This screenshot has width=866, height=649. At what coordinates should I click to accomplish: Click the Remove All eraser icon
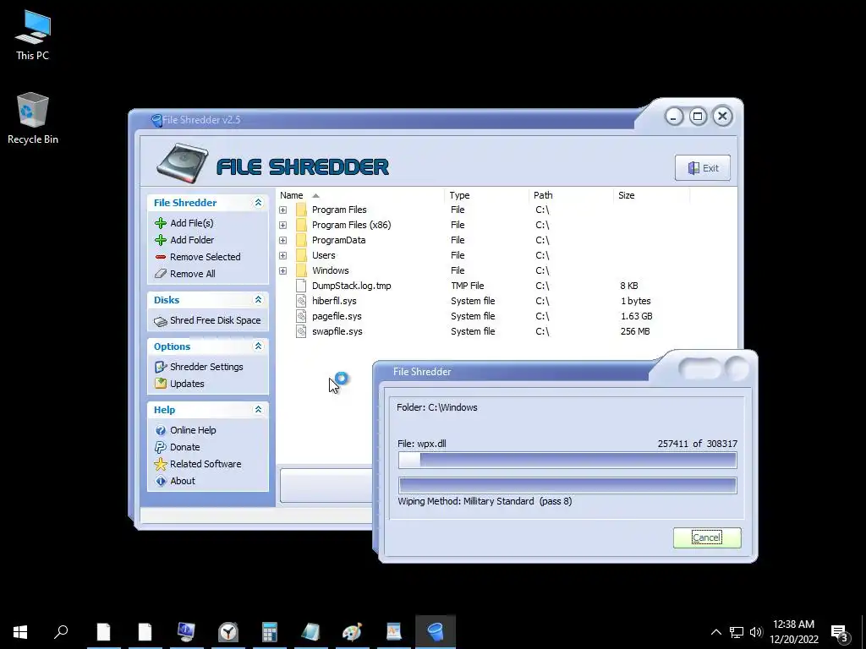pyautogui.click(x=160, y=274)
